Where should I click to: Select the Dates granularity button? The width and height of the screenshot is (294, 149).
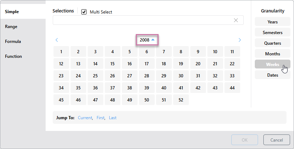(273, 75)
